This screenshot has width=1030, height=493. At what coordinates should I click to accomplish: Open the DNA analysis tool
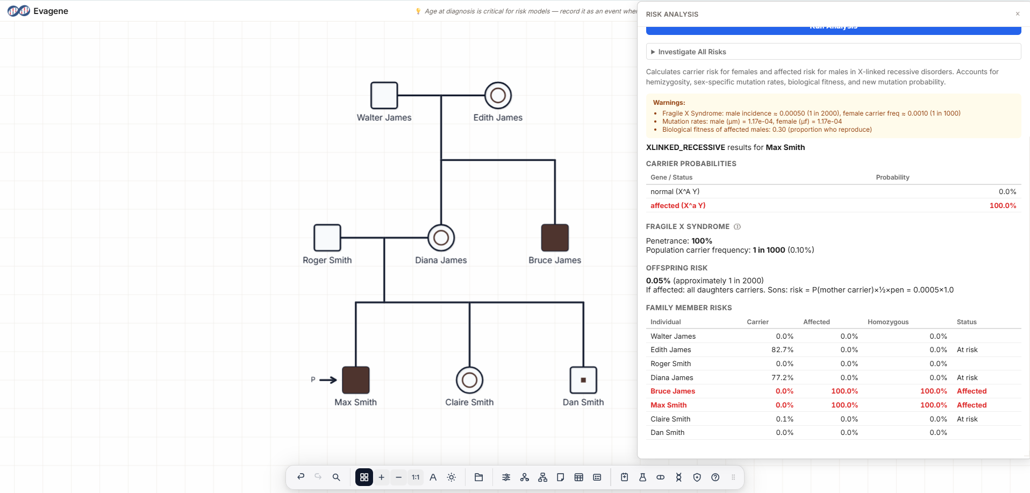click(x=678, y=477)
